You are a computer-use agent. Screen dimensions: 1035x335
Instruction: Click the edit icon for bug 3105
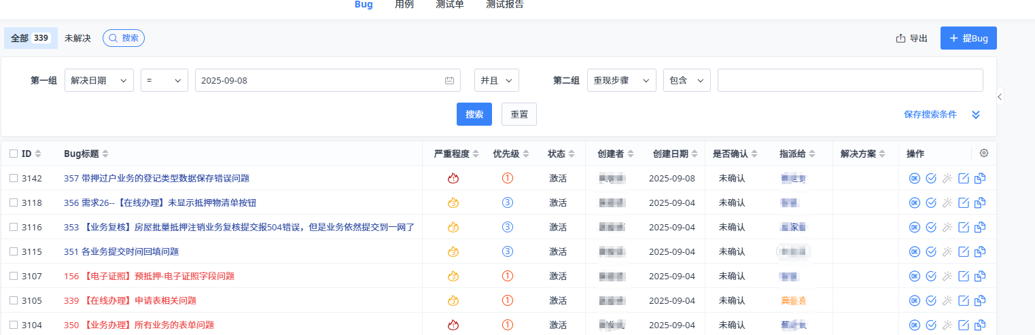tap(963, 301)
